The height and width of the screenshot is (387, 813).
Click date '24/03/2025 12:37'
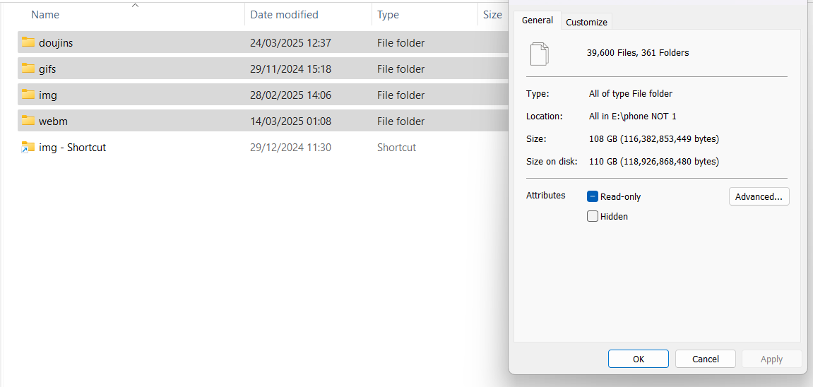tap(290, 43)
